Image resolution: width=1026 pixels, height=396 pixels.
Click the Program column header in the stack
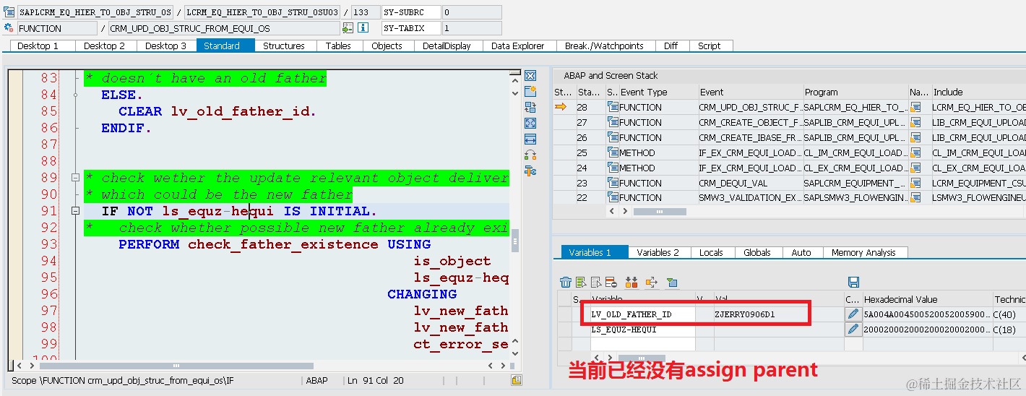tap(856, 92)
